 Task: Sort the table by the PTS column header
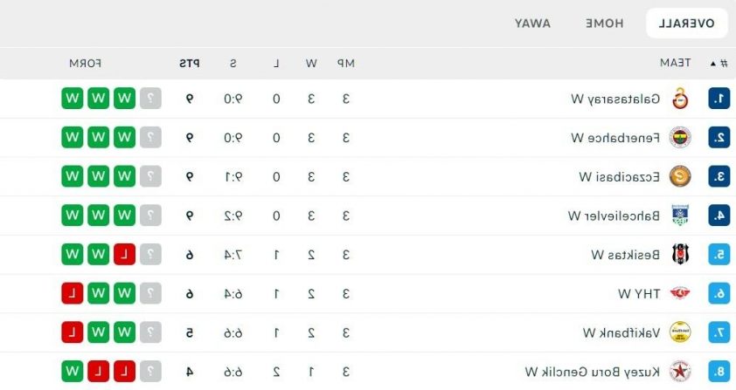coord(190,64)
